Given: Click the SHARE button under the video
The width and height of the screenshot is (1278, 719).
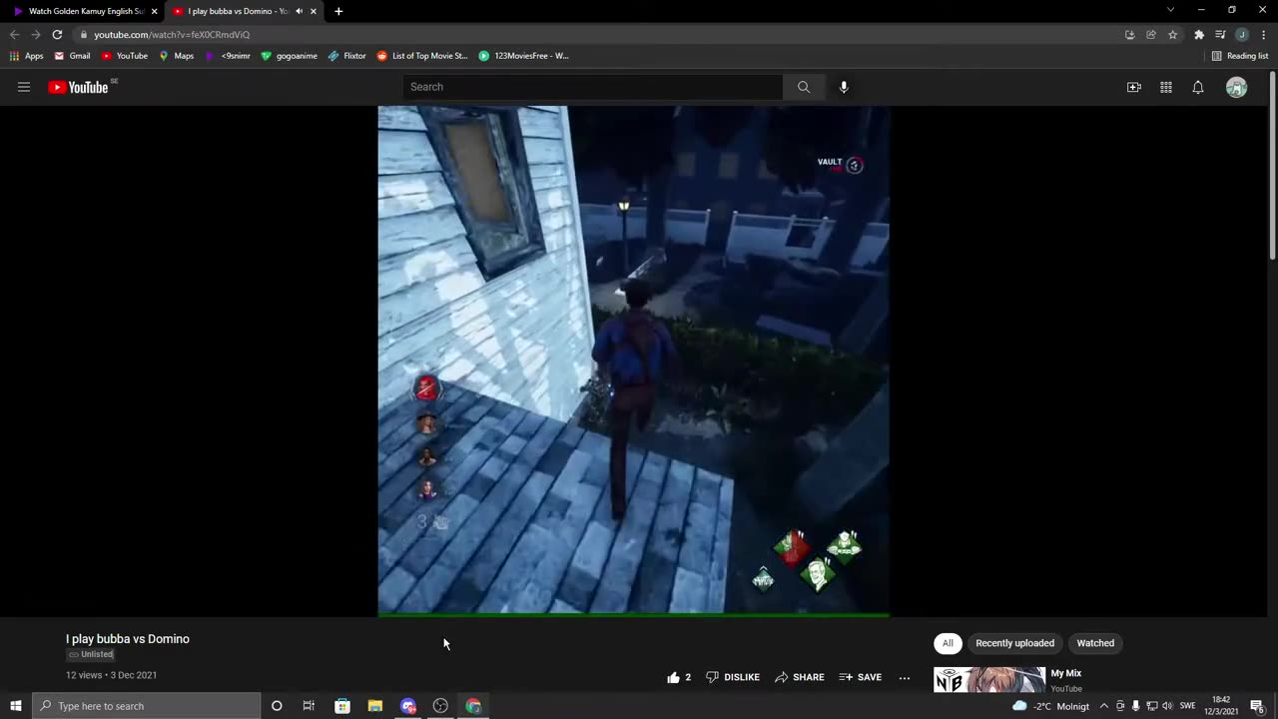Looking at the screenshot, I should click(x=800, y=677).
